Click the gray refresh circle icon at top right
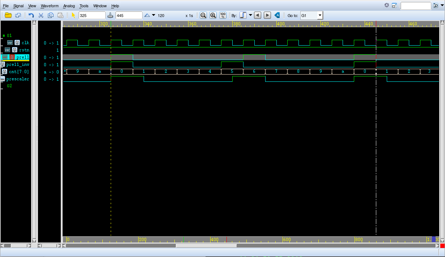This screenshot has width=445, height=257. [x=386, y=5]
